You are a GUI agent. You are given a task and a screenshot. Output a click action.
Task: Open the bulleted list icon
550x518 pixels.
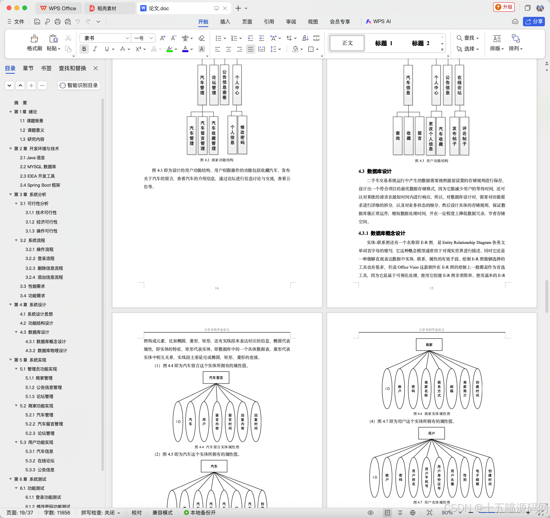pyautogui.click(x=219, y=38)
